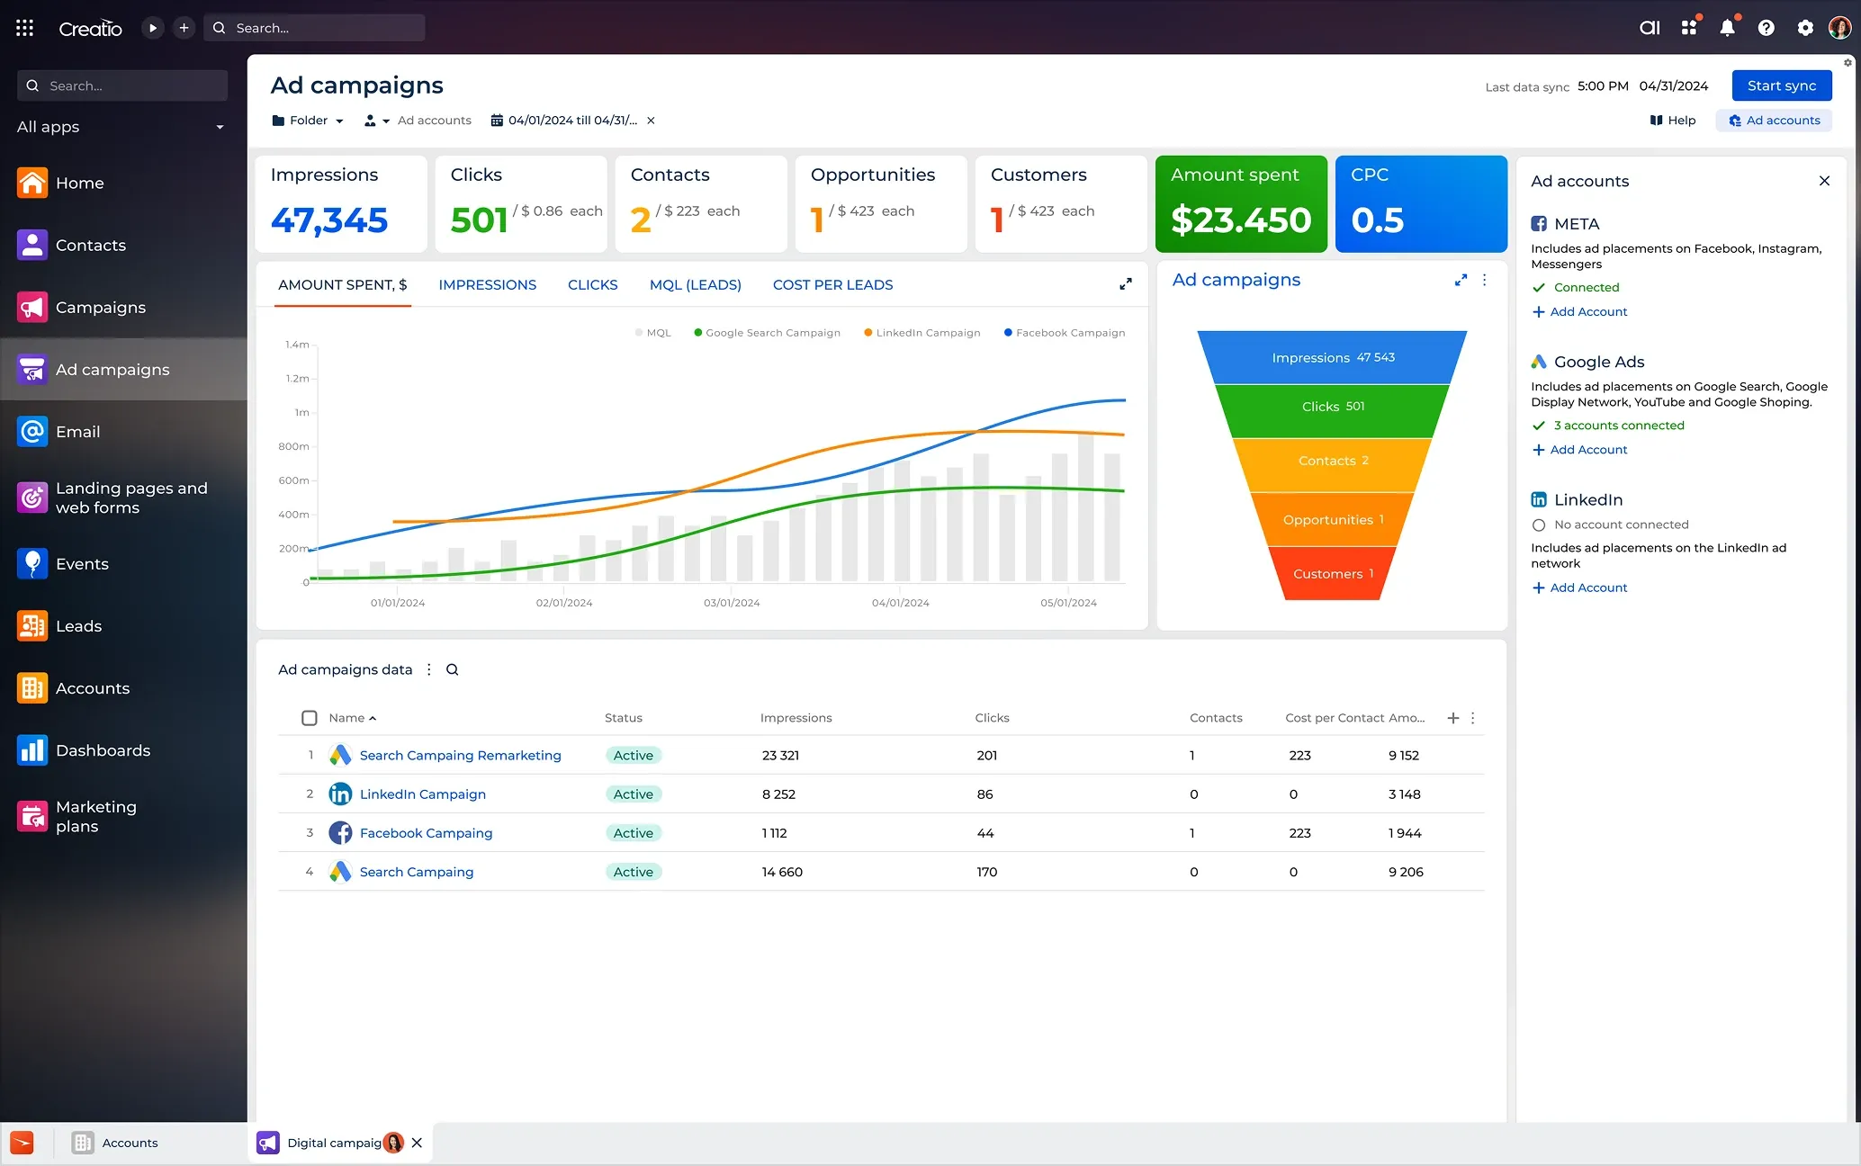Toggle the select-all checkbox in table header
The height and width of the screenshot is (1166, 1861).
(x=310, y=718)
